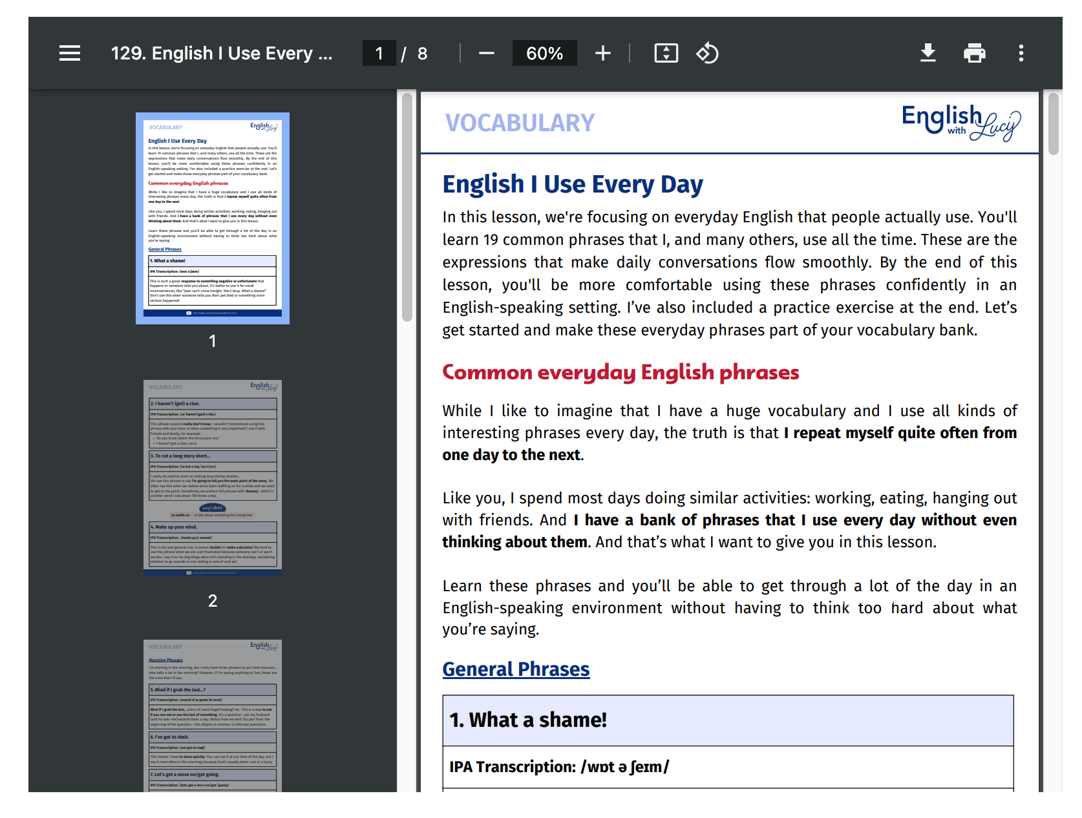Click the current page number field
This screenshot has width=1082, height=818.
point(379,53)
